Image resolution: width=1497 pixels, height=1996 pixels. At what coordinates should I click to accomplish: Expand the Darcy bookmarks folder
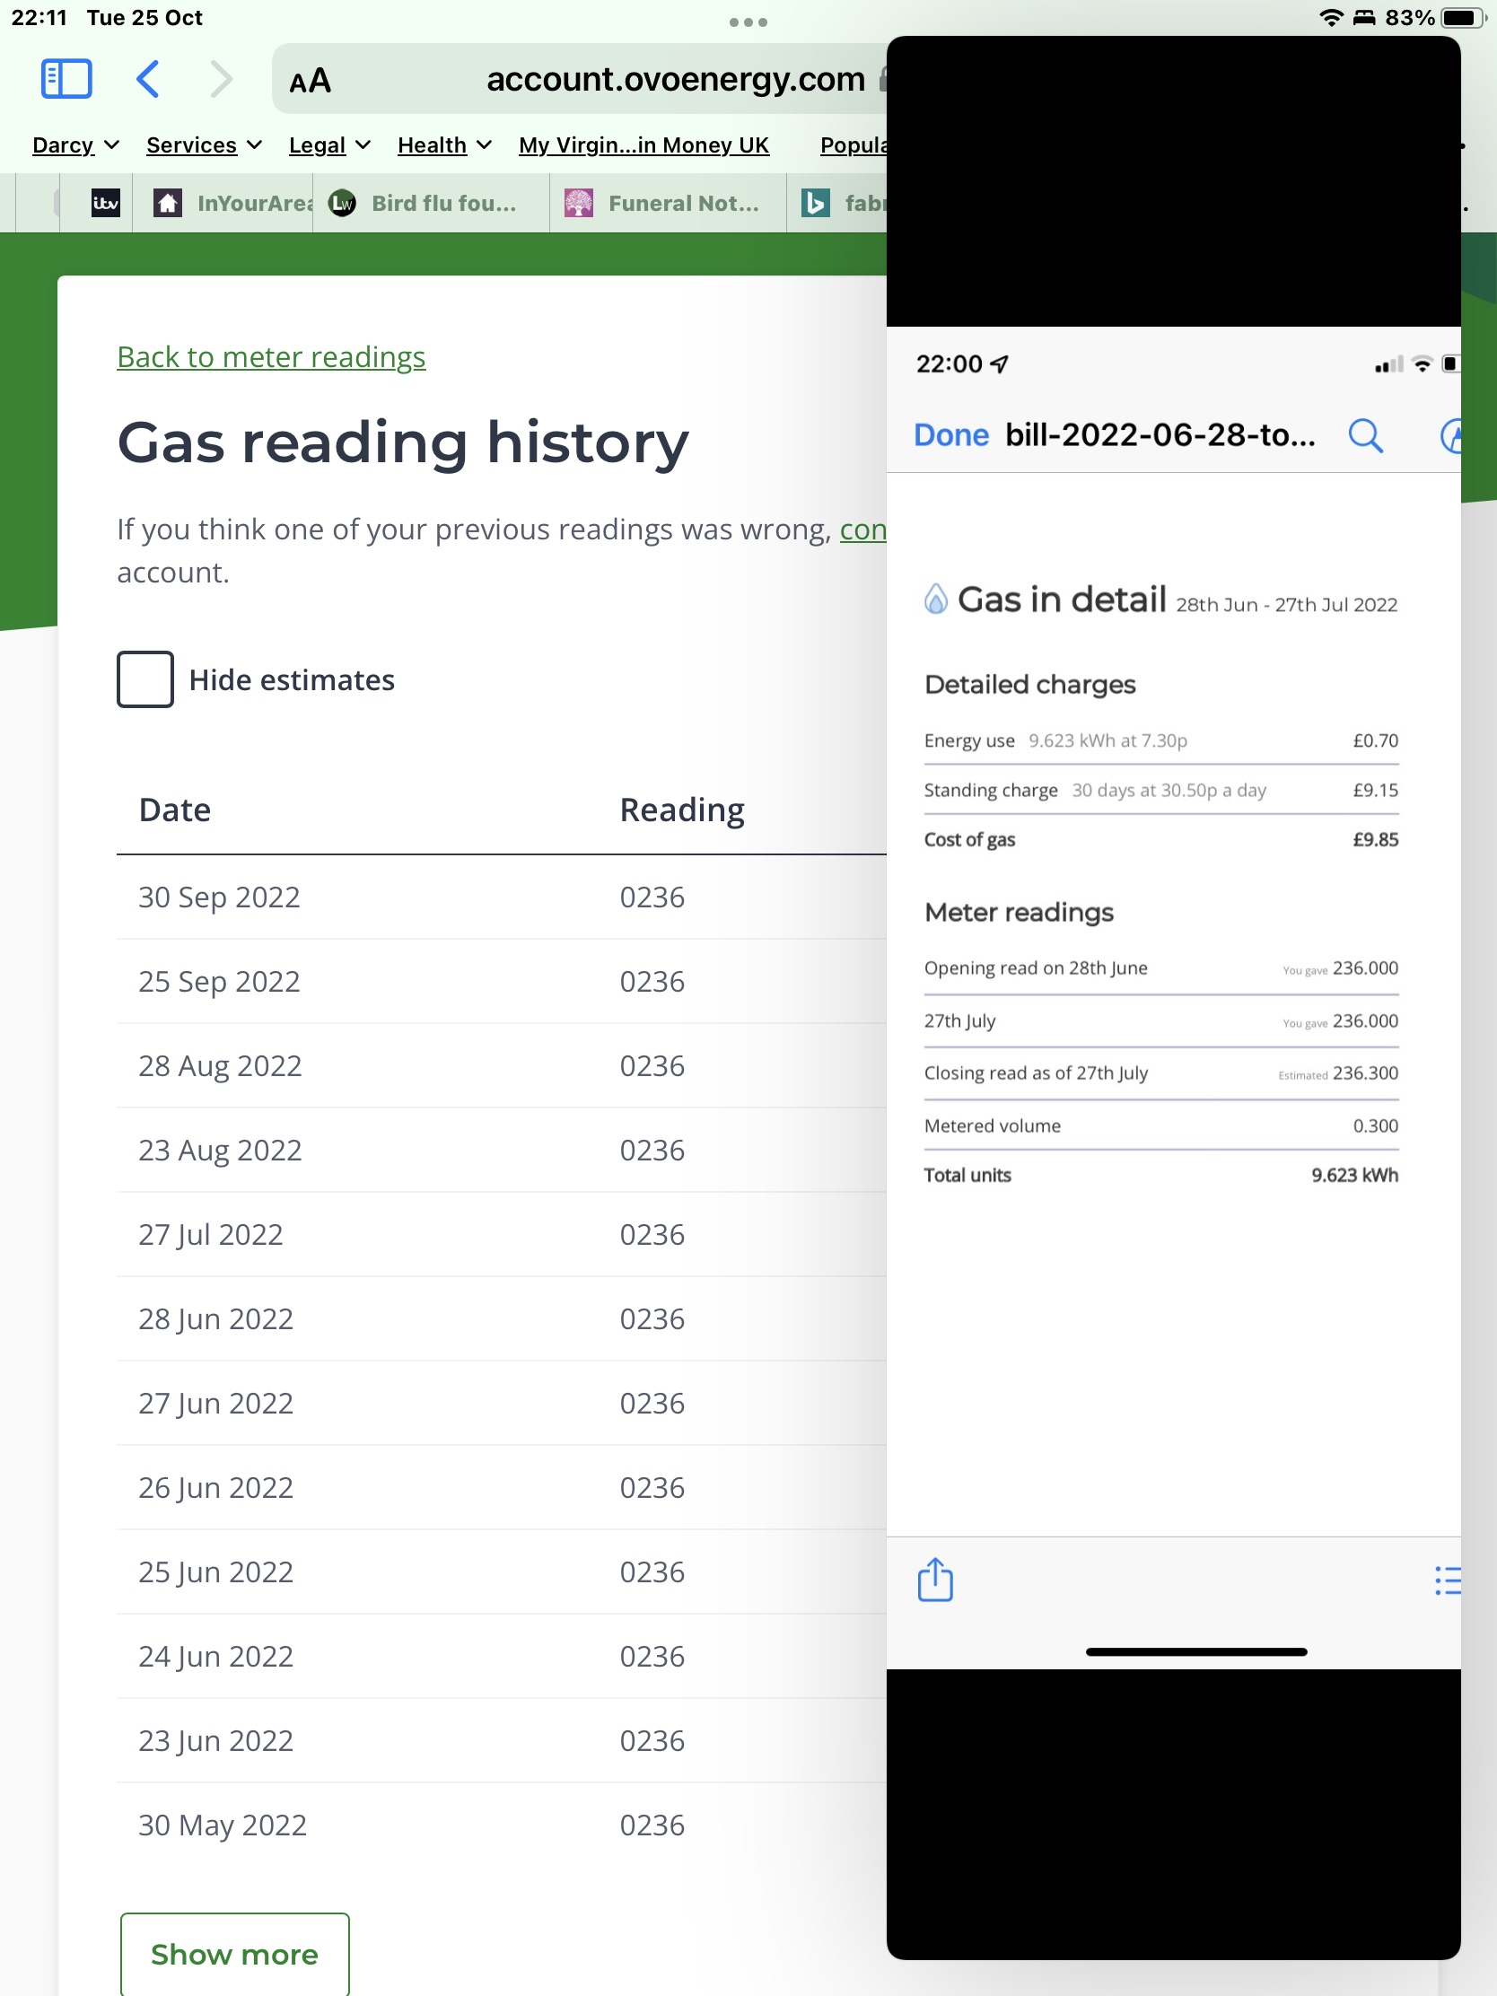tap(75, 145)
